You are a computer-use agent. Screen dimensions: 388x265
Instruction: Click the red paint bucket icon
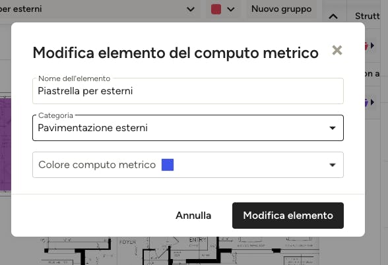pyautogui.click(x=366, y=45)
